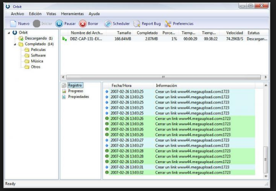Click the Preferencias button label
Screen dimensions: 276x191
pos(183,24)
